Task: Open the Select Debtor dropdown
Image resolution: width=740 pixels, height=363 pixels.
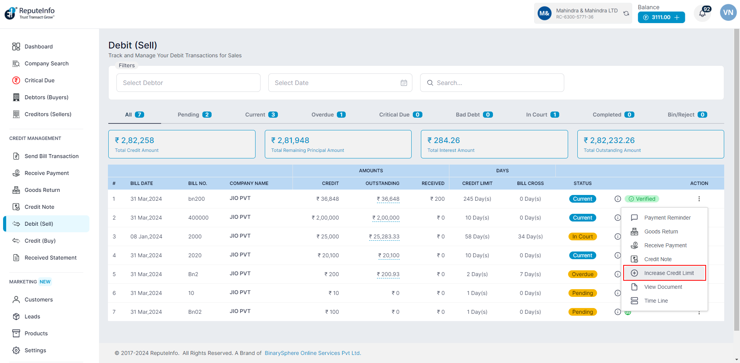Action: (x=188, y=83)
